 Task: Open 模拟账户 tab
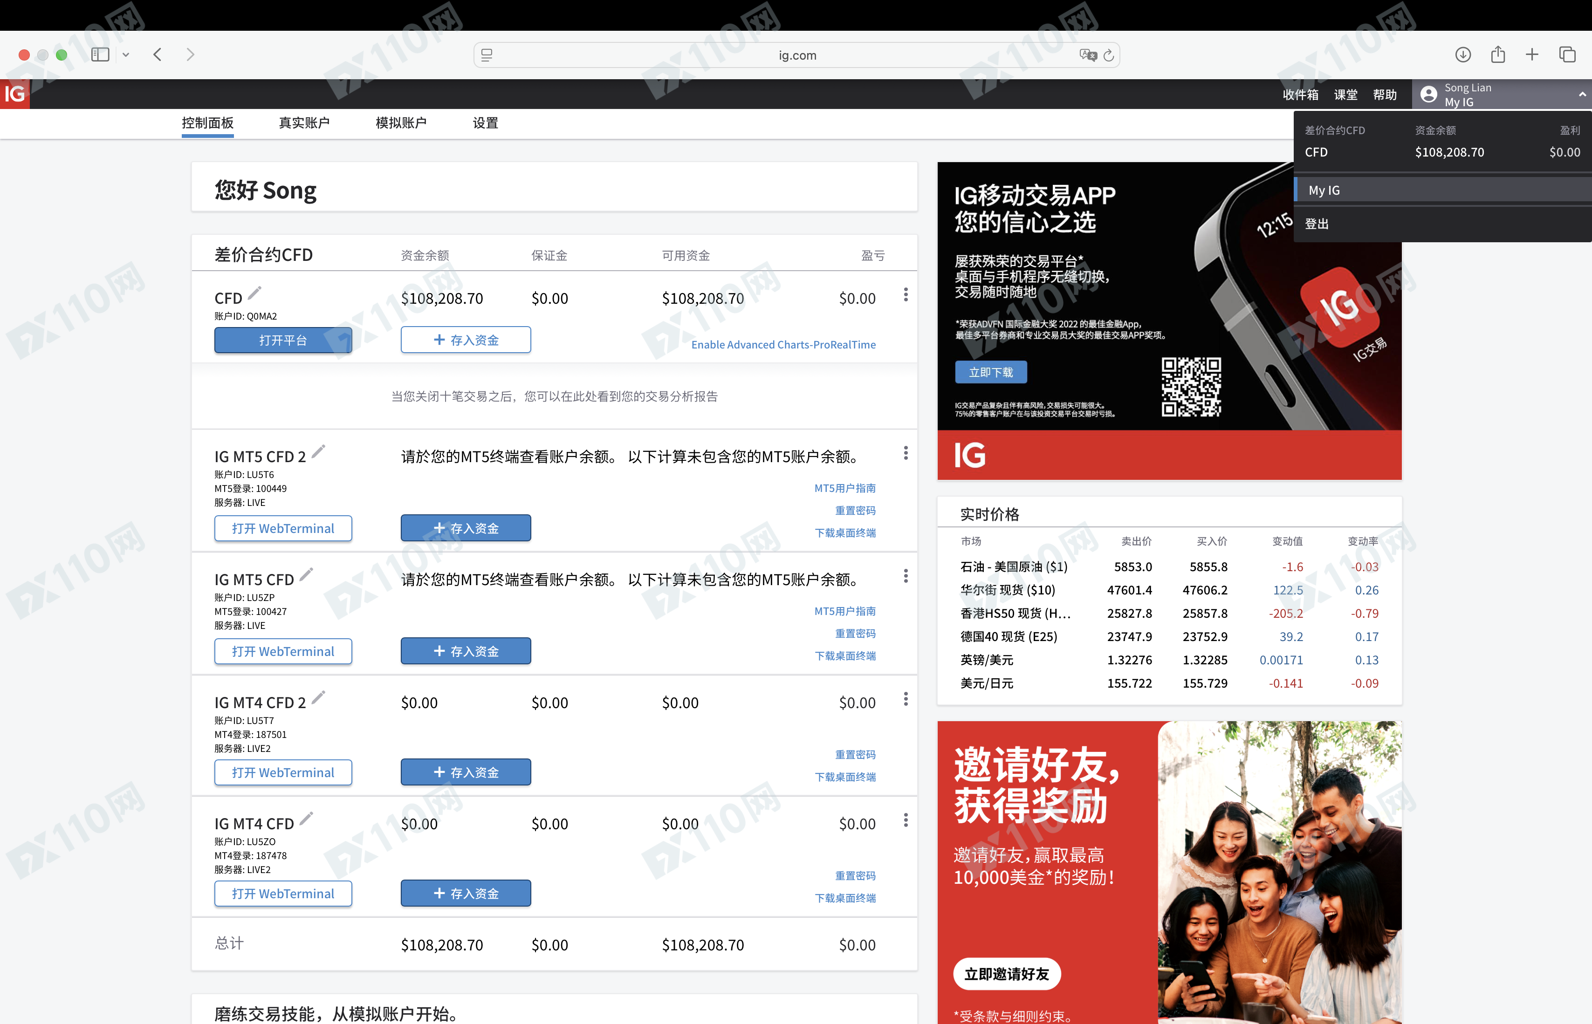click(401, 123)
